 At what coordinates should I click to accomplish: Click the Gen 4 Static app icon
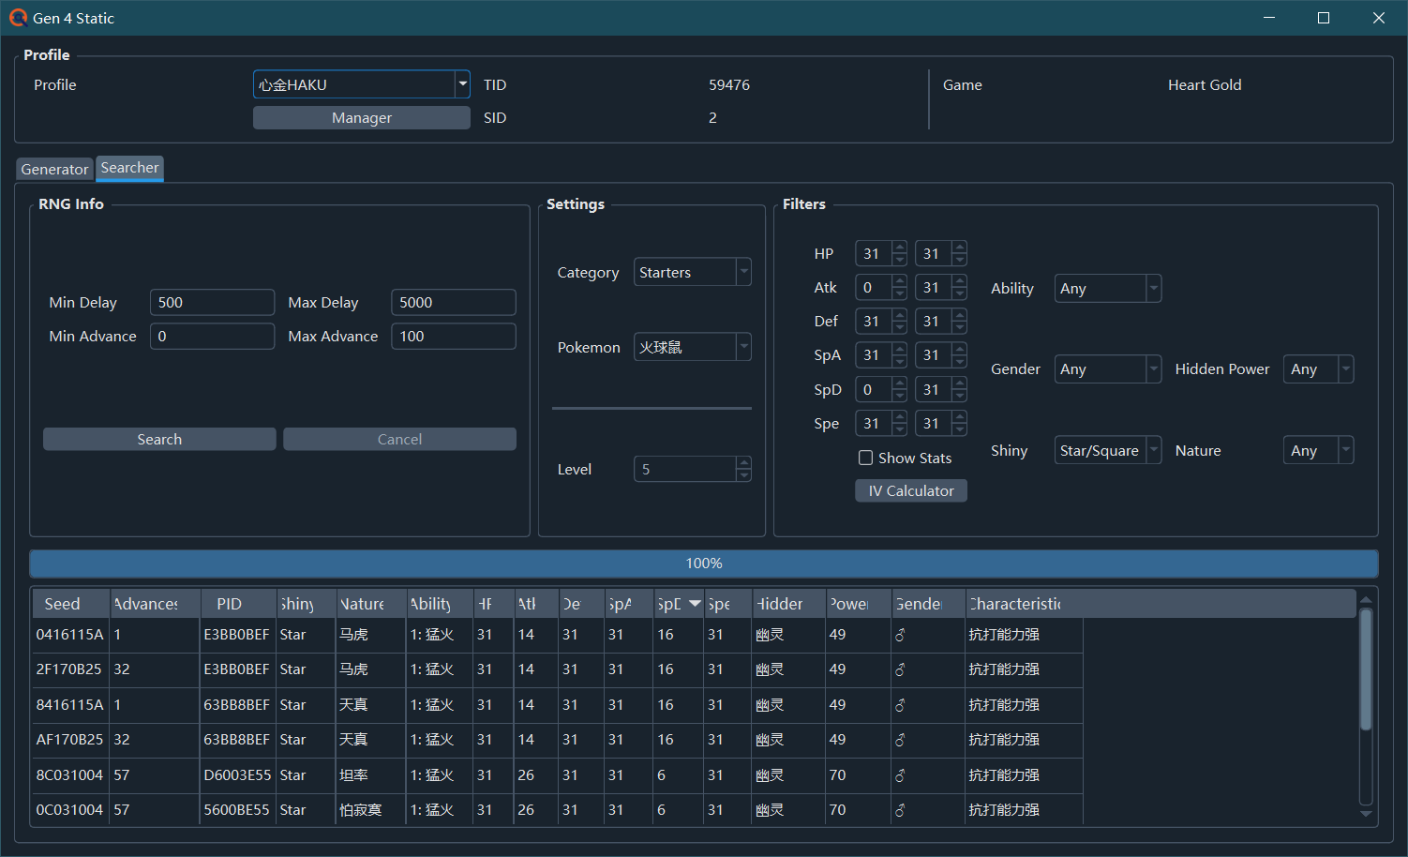tap(18, 18)
